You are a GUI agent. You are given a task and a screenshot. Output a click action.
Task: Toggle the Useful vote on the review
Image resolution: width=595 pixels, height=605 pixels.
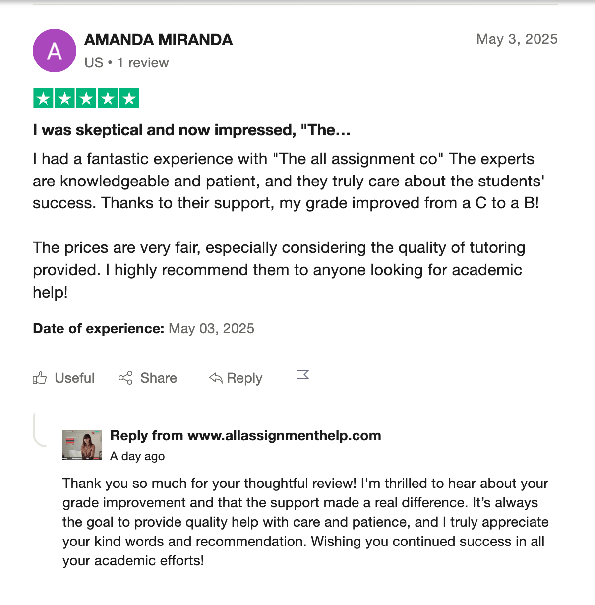[x=63, y=378]
